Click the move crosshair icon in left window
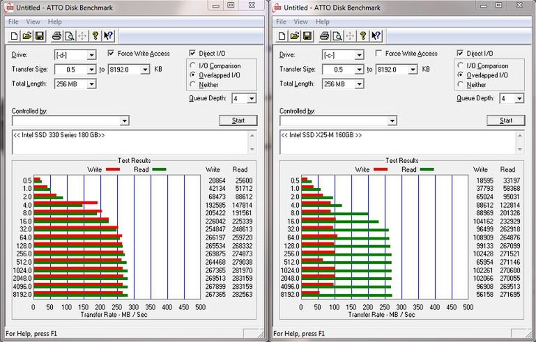Viewport: 536px width, 342px height. coord(82,36)
